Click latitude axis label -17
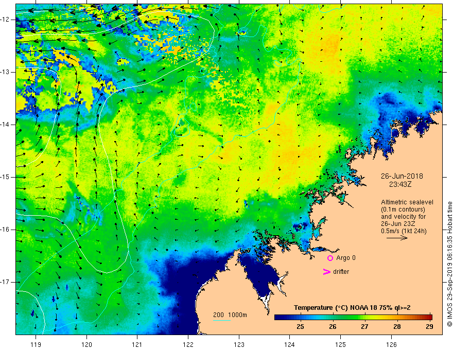 pyautogui.click(x=5, y=282)
